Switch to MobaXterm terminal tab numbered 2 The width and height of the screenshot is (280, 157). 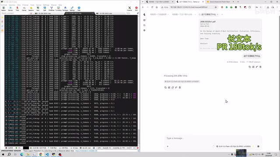[x=43, y=14]
